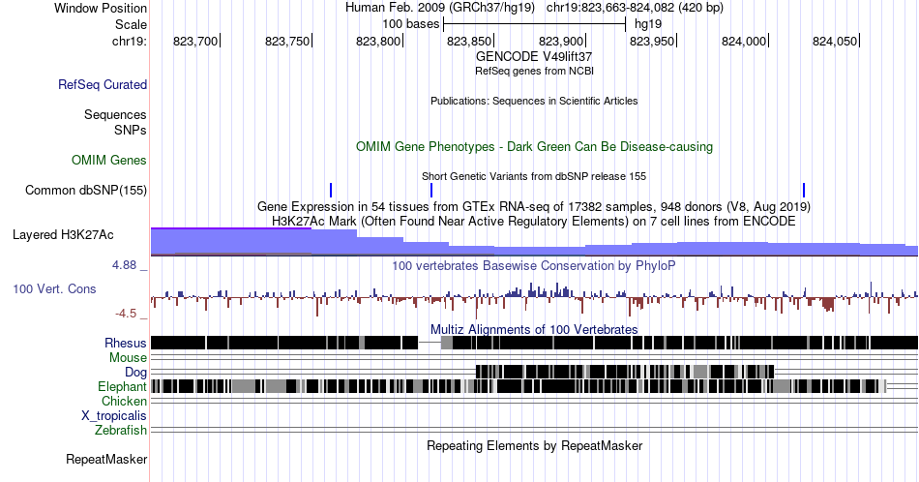Open the 100 Vert. Cons track label
Image resolution: width=919 pixels, height=482 pixels.
[x=54, y=288]
